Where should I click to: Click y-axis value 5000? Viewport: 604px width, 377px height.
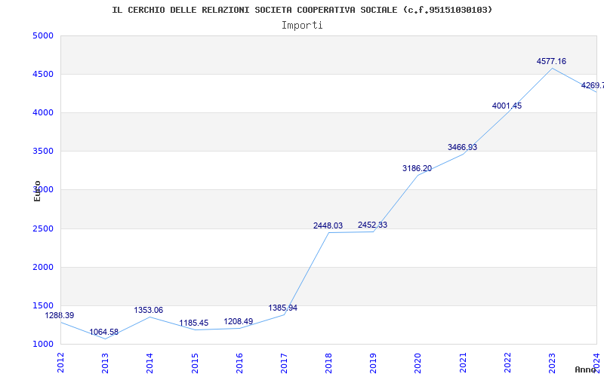coord(43,35)
